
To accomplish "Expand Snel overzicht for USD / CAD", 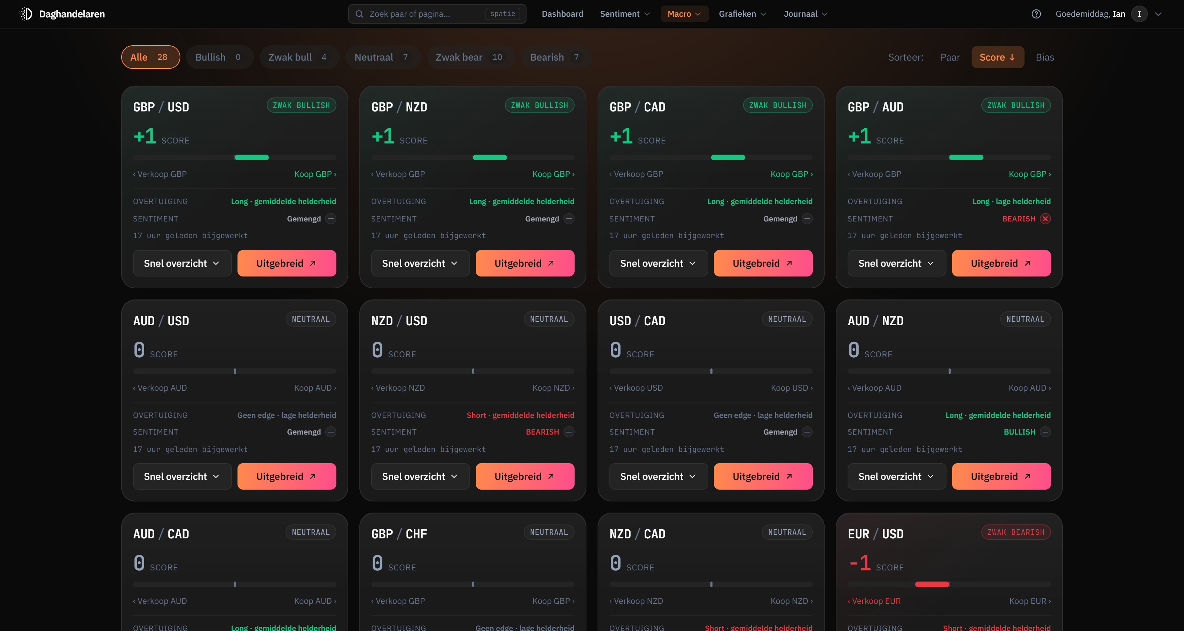I will click(658, 477).
